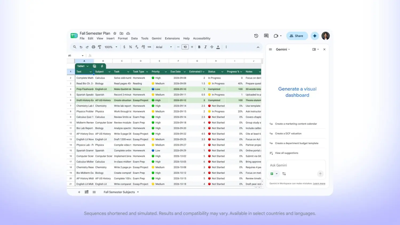The width and height of the screenshot is (400, 225).
Task: Click the undo arrow in toolbar
Action: pos(81,47)
